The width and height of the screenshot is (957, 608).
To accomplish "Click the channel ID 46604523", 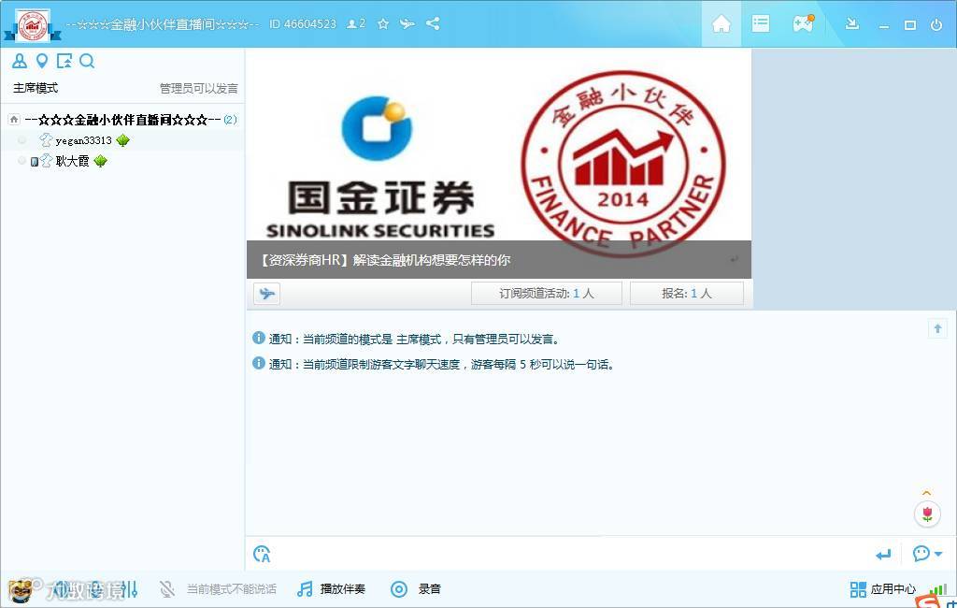I will click(x=303, y=23).
